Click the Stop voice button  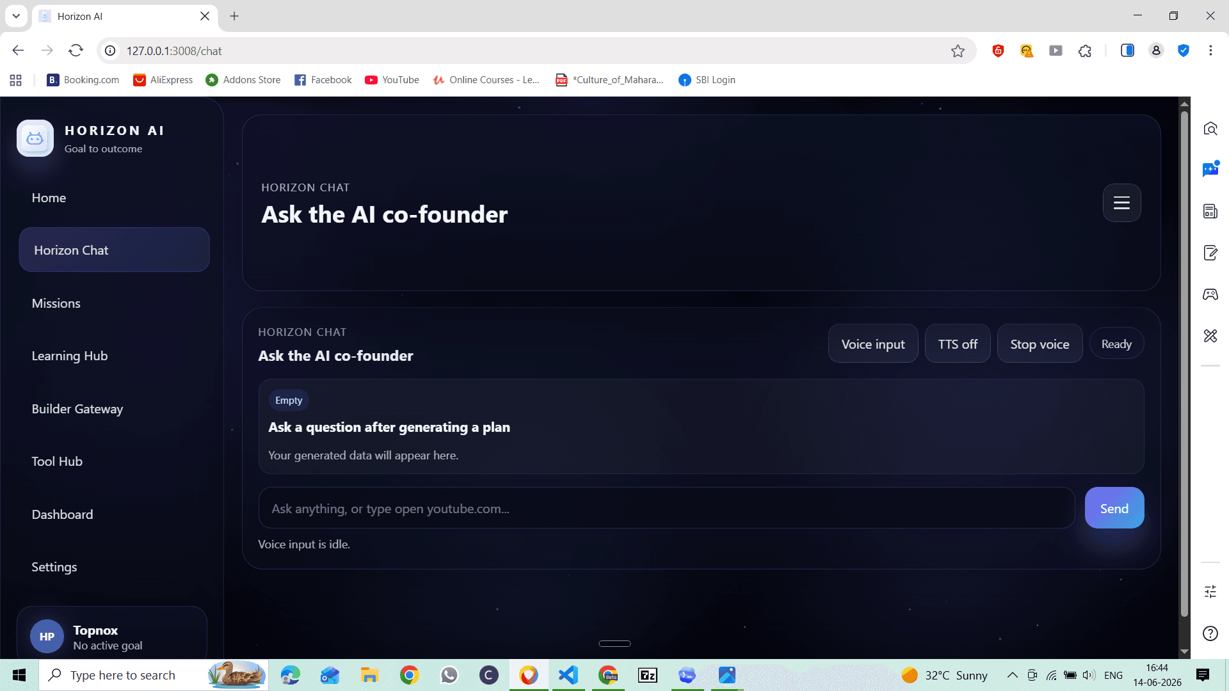click(x=1040, y=344)
